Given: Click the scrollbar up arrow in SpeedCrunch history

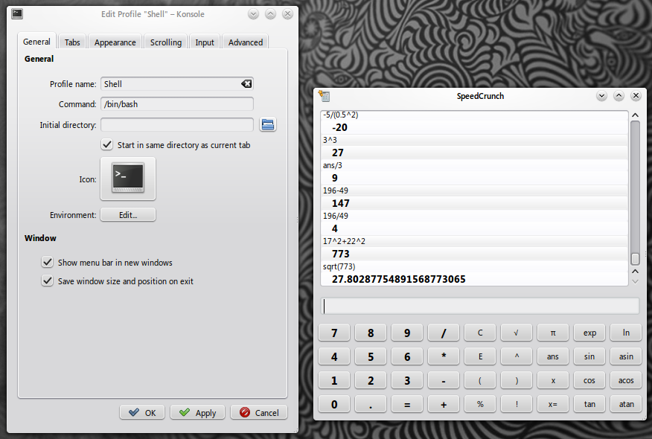Looking at the screenshot, I should coord(635,115).
